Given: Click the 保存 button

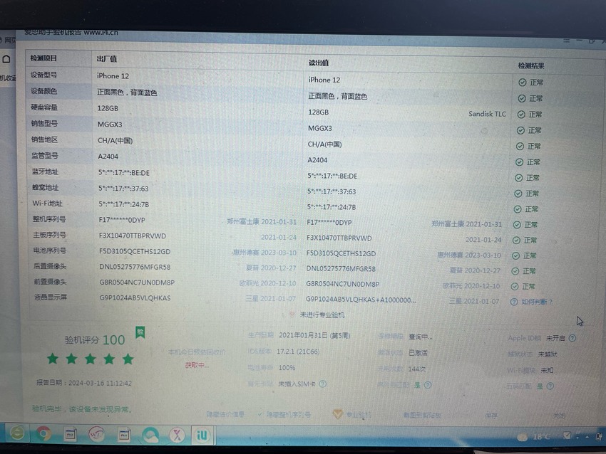Looking at the screenshot, I should [x=491, y=416].
